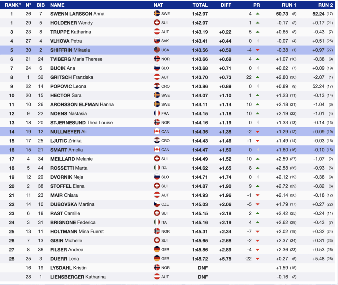The height and width of the screenshot is (285, 338).
Task: Click the Croatia flag in Popovic's row
Action: [x=157, y=86]
